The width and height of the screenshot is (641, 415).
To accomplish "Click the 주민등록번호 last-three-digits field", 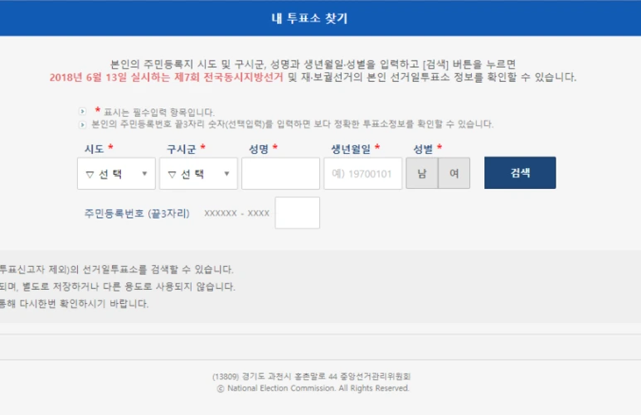I will tap(297, 213).
